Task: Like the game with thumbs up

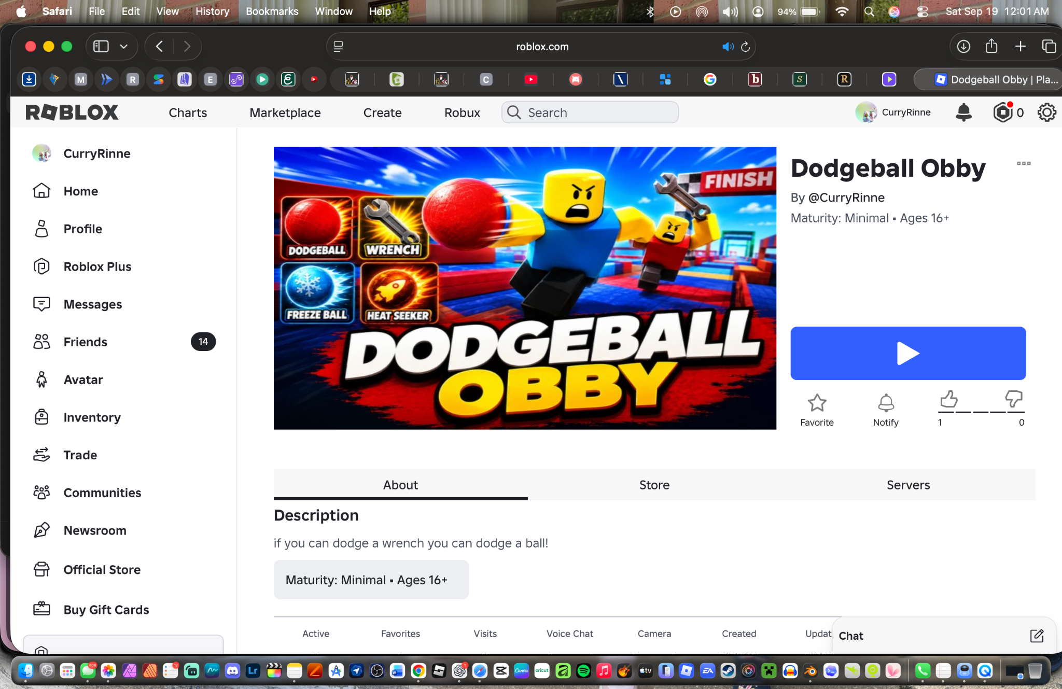Action: pos(948,399)
